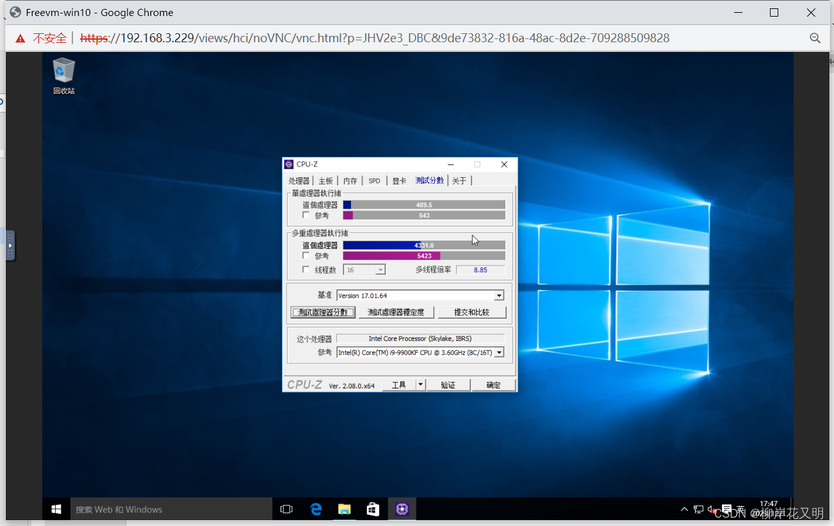Click the Chrome address bar URL
834x526 pixels.
[x=375, y=38]
